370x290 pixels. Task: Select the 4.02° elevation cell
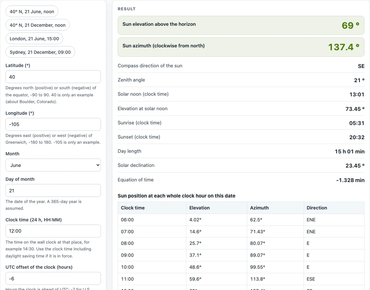click(x=217, y=220)
